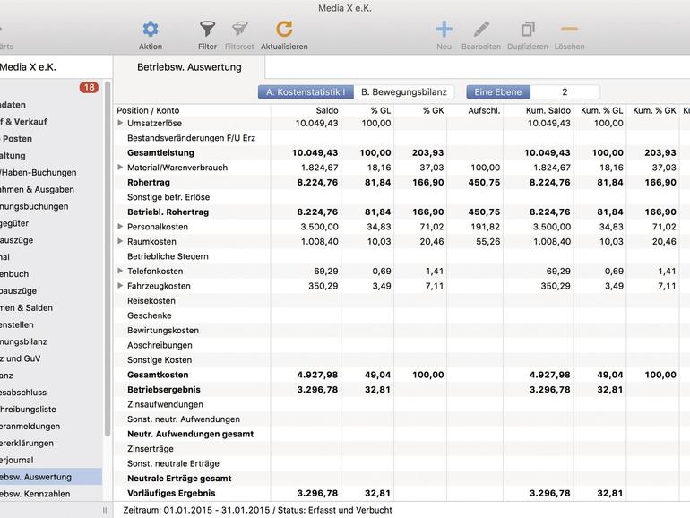Select the Betriebl. Rohertrag row label
The height and width of the screenshot is (518, 690).
tap(168, 212)
